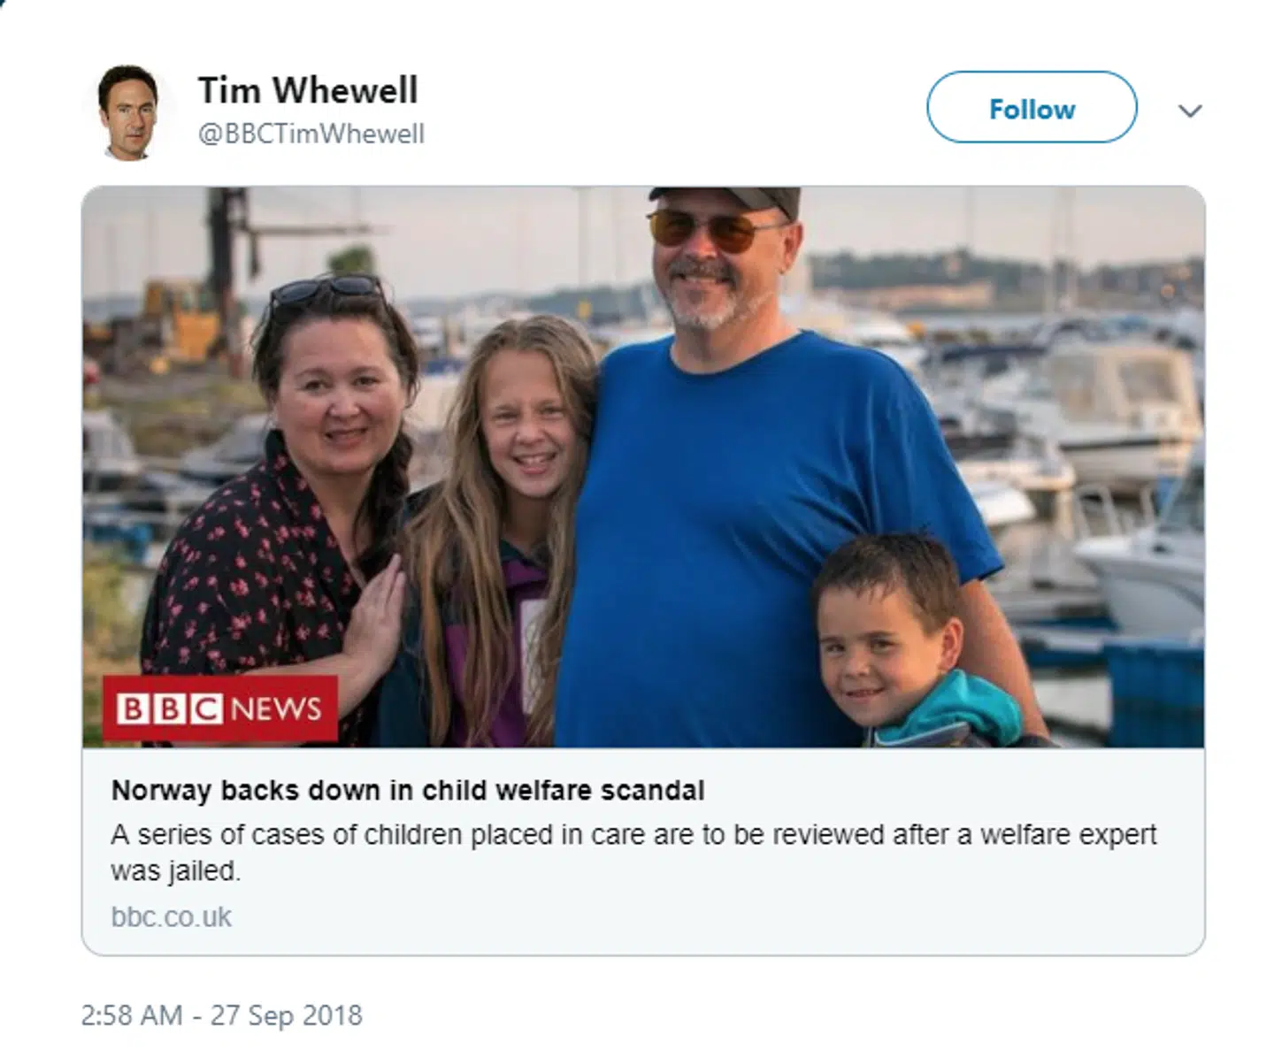Click the BBC NEWS logo on the card

click(x=220, y=708)
